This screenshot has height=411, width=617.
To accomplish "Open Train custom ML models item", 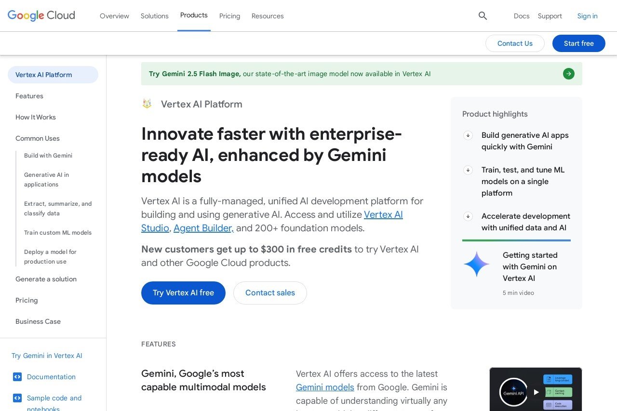I will (x=58, y=233).
